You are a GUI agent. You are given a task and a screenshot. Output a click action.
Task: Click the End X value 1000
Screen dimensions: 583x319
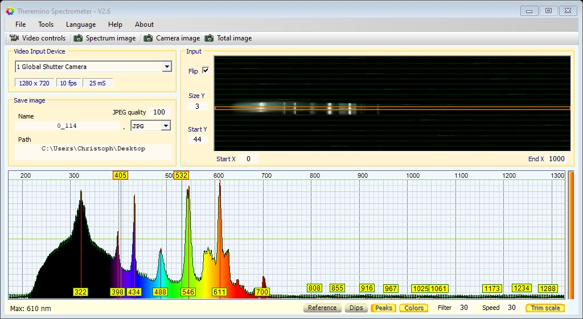click(x=557, y=159)
